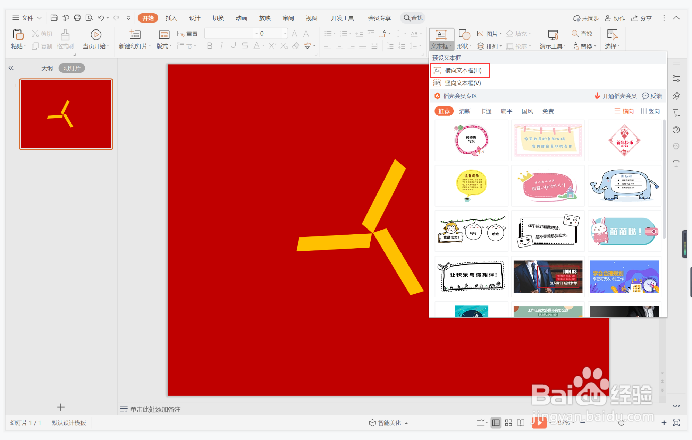This screenshot has width=692, height=440.
Task: Start slideshow with 当页开始 play icon
Action: coord(96,34)
